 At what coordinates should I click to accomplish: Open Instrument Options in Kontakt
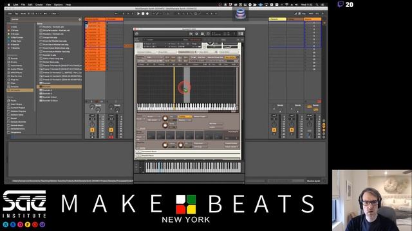[x=147, y=52]
